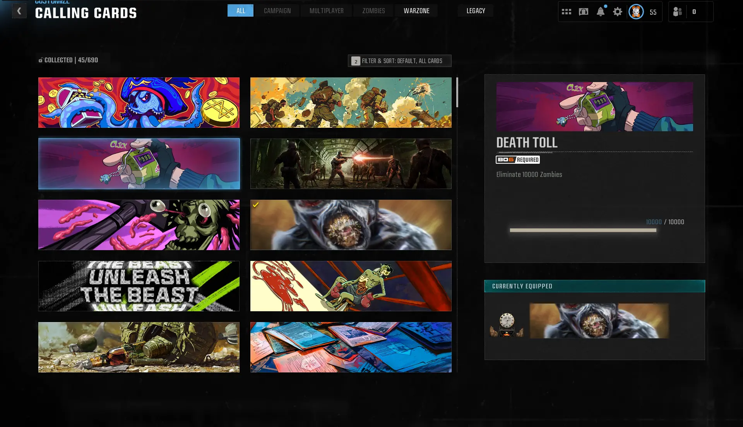This screenshot has height=427, width=743.
Task: Click the player profile avatar
Action: coord(636,12)
